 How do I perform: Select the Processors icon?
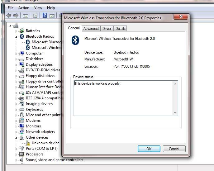point(22,154)
